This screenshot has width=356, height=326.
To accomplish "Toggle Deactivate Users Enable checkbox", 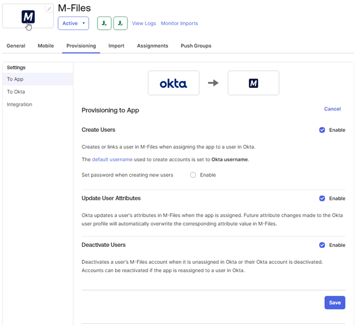I will coord(322,245).
